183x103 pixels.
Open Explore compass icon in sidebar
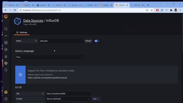pyautogui.click(x=6, y=49)
